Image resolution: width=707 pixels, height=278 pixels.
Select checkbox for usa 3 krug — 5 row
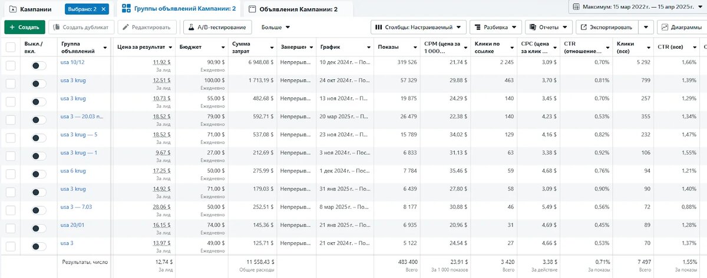click(x=11, y=137)
